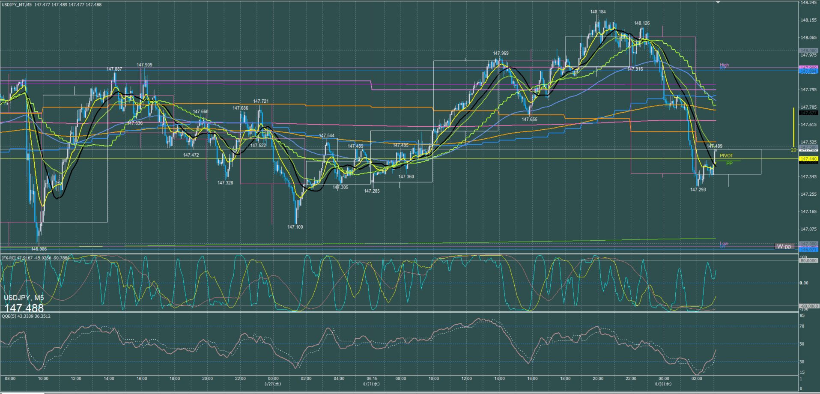Click the 148.184 swing high label
820x394 pixels.
pyautogui.click(x=598, y=12)
